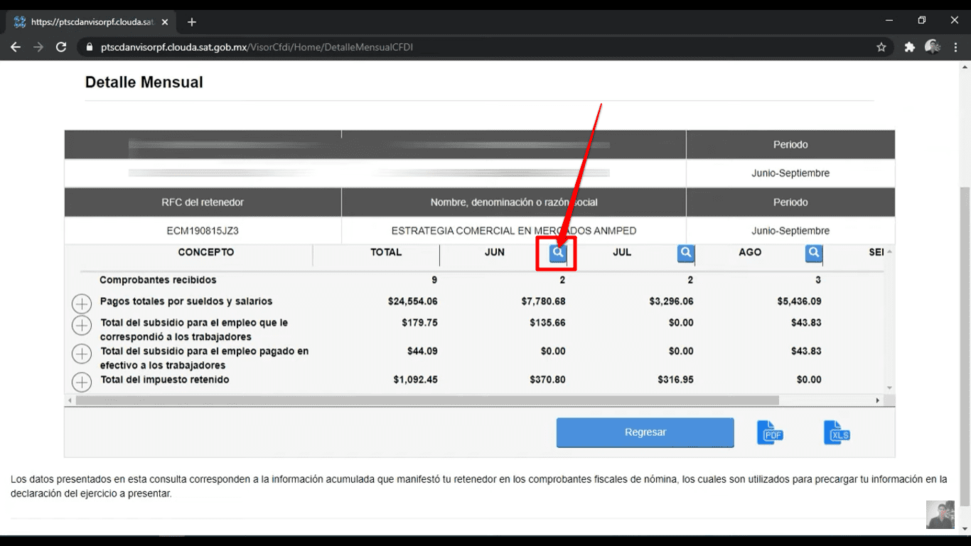Click June tax withheld $370.80
971x546 pixels.
(x=547, y=380)
